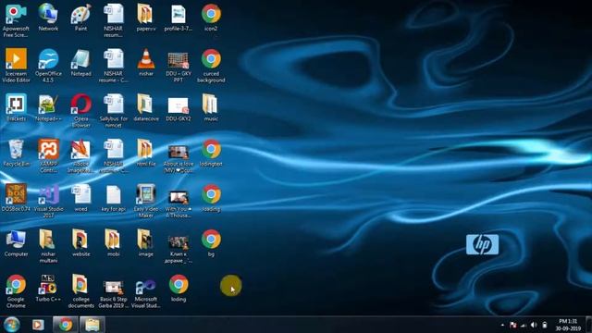Launch the Notepad++ shortcut

pos(48,107)
